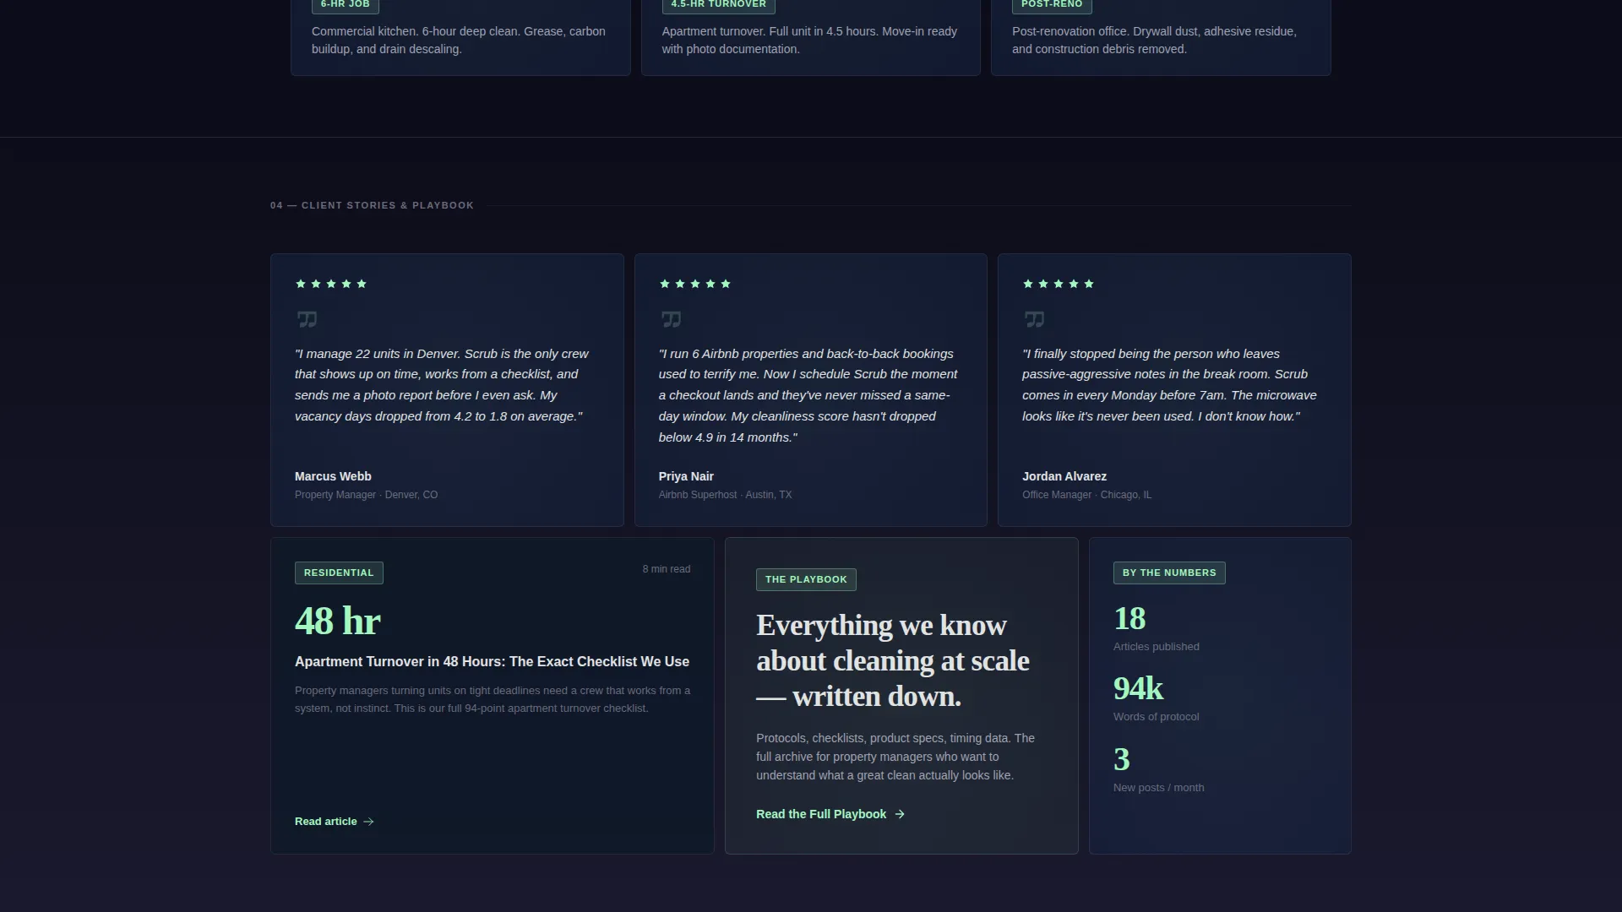Click the star rating in Marcus Webb's testimonial
Viewport: 1622px width, 912px height.
click(331, 284)
